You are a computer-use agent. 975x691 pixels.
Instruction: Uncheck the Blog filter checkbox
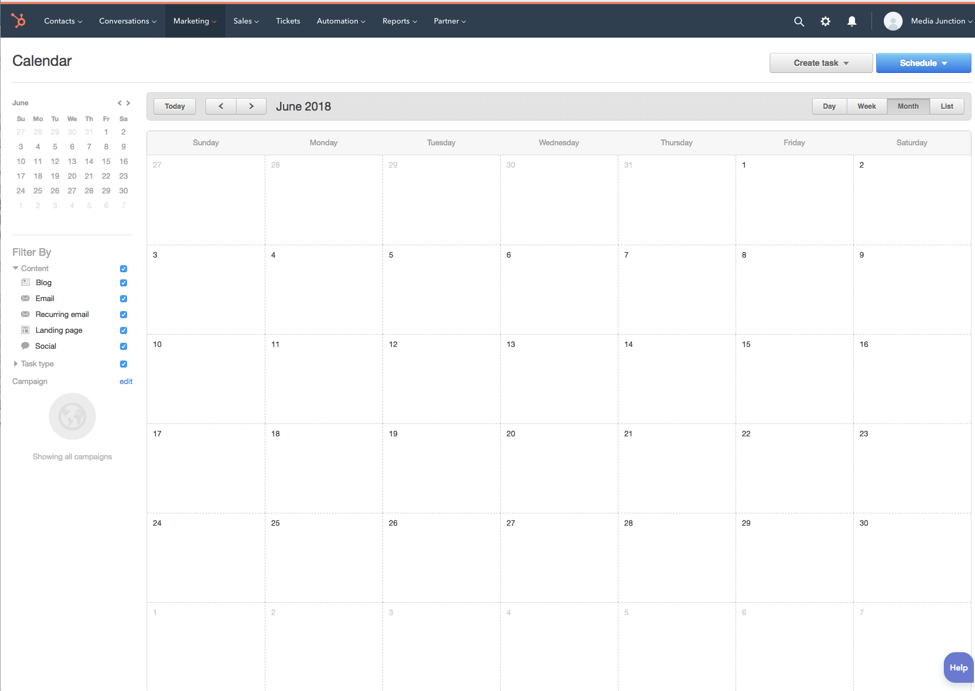point(124,283)
